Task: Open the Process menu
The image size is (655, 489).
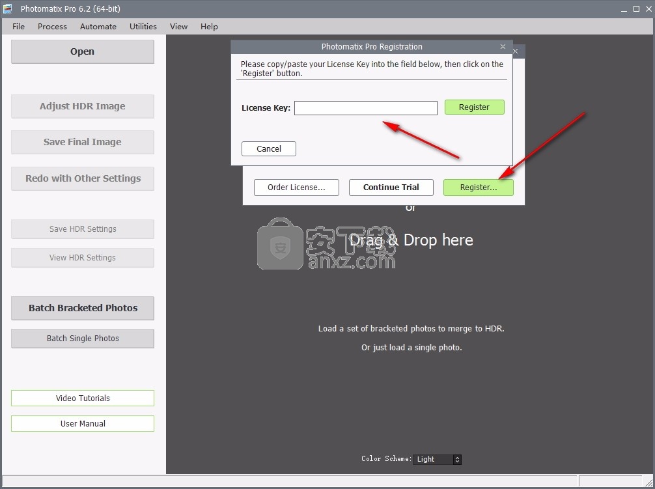Action: point(52,26)
